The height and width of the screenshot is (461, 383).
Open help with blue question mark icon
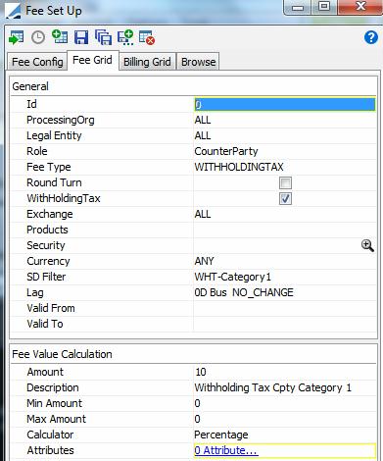click(x=371, y=37)
